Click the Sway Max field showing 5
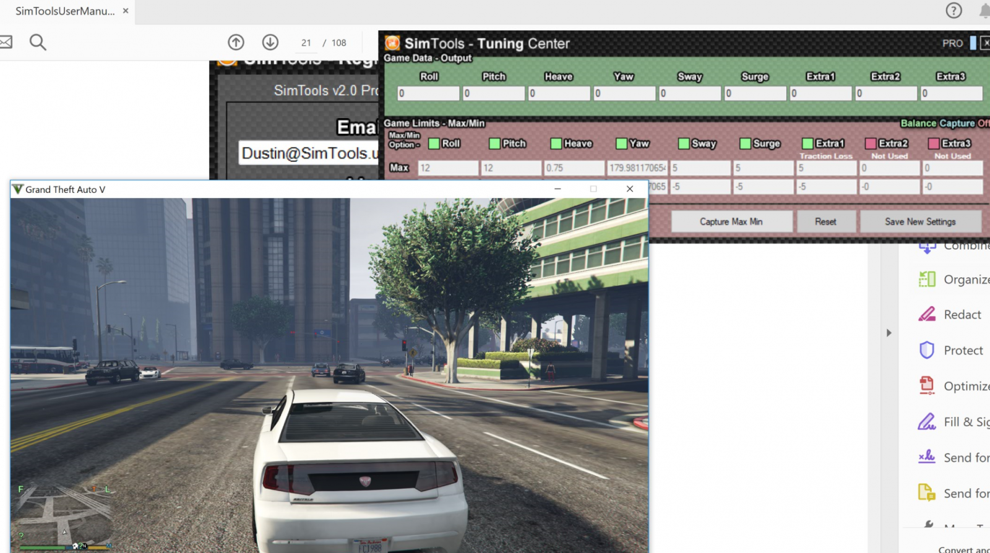The width and height of the screenshot is (990, 553). (700, 168)
